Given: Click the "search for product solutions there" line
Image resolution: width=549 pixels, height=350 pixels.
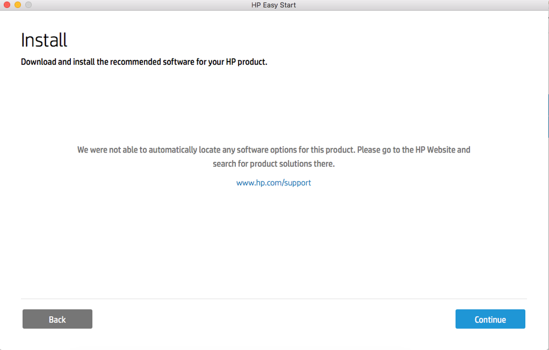Looking at the screenshot, I should tap(274, 163).
